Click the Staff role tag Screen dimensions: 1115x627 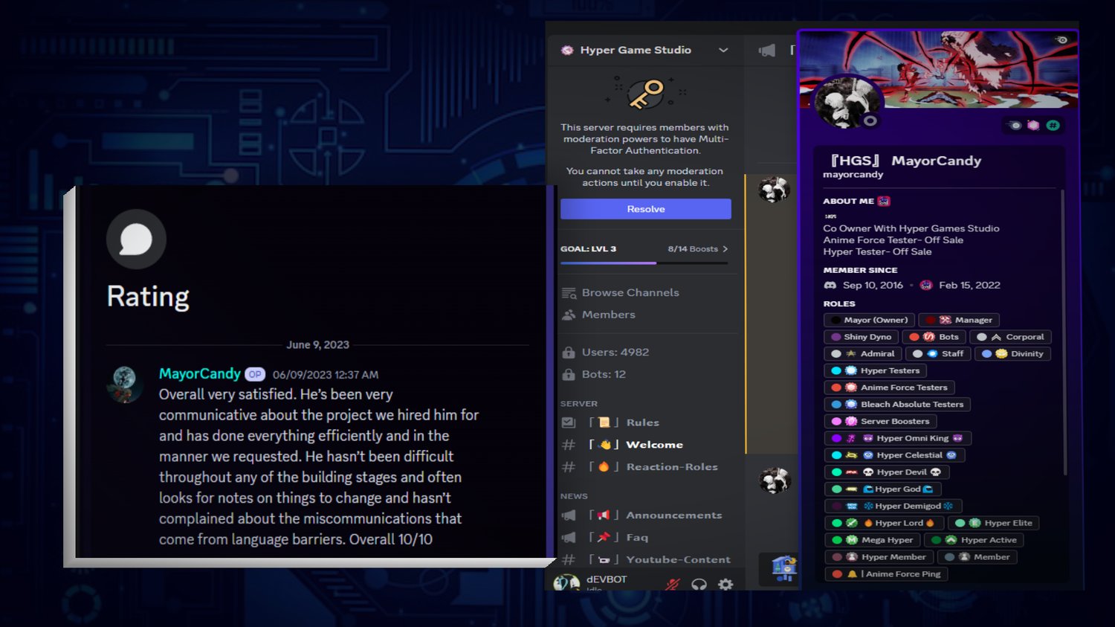(938, 354)
